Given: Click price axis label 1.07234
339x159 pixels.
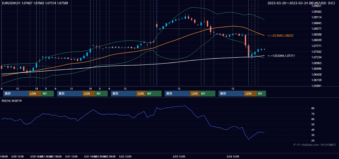Looking at the screenshot, I should (x=316, y=57).
